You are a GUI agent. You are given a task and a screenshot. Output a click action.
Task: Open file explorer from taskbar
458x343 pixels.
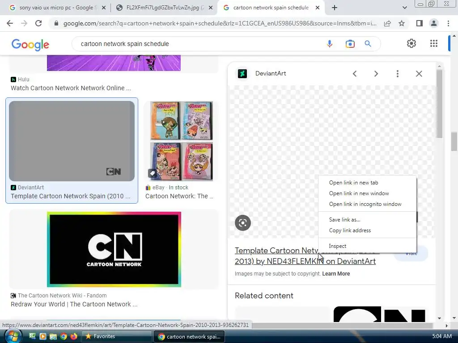[x=53, y=336]
